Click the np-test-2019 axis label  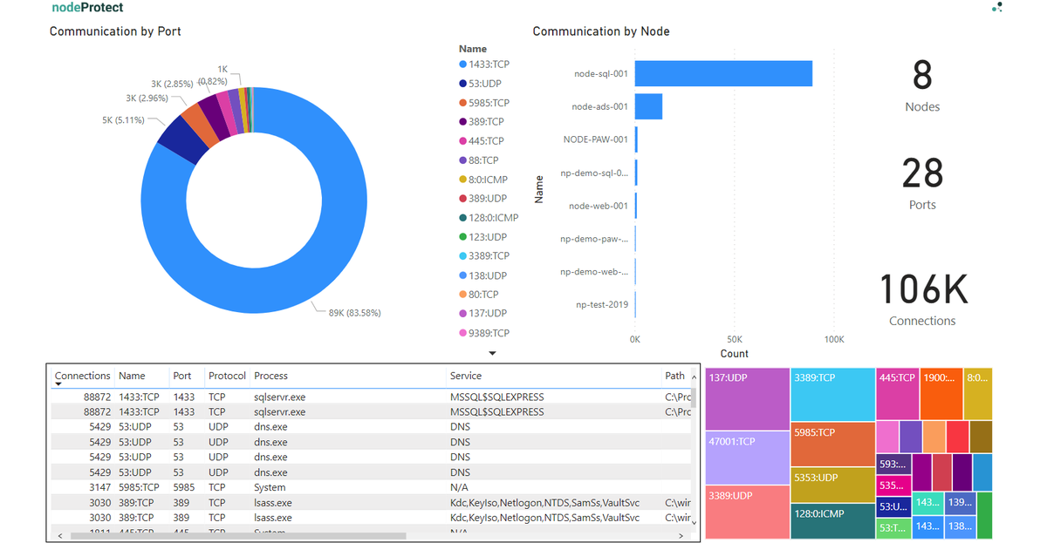click(x=602, y=305)
